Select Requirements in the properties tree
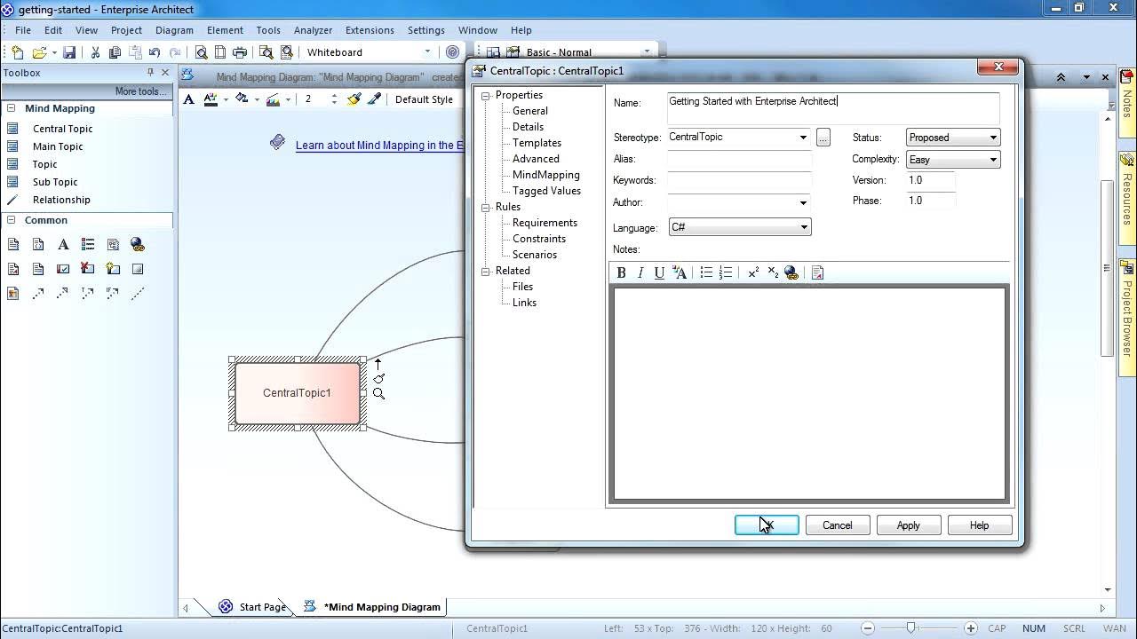Image resolution: width=1137 pixels, height=639 pixels. [x=545, y=223]
